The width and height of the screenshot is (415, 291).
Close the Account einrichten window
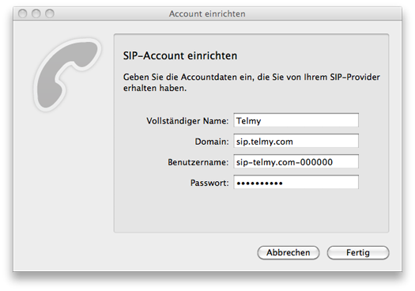22,13
